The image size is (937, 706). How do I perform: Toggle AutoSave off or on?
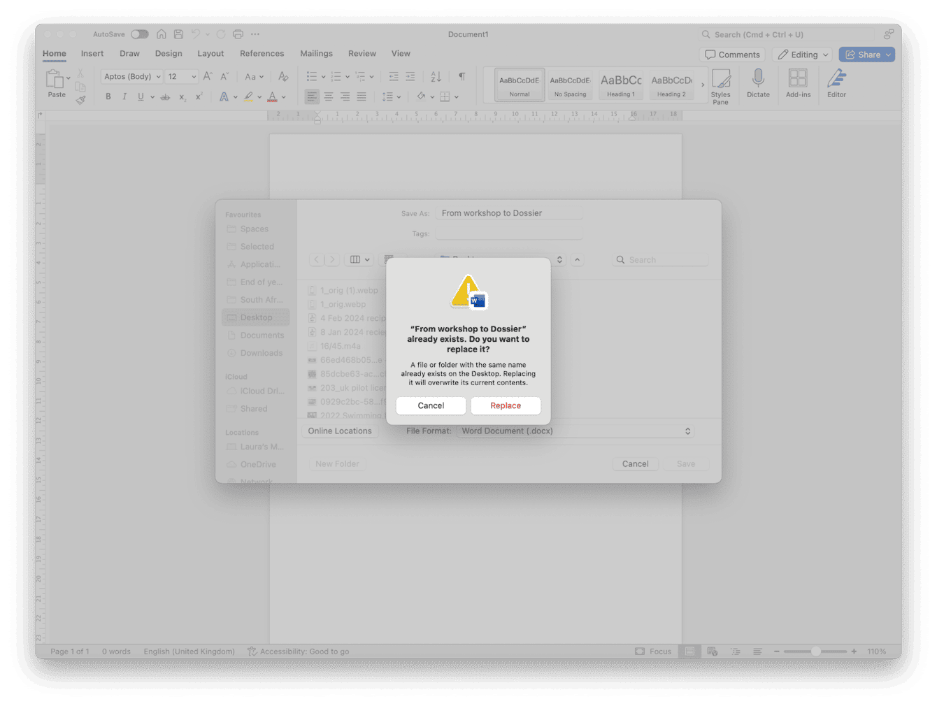(x=138, y=34)
